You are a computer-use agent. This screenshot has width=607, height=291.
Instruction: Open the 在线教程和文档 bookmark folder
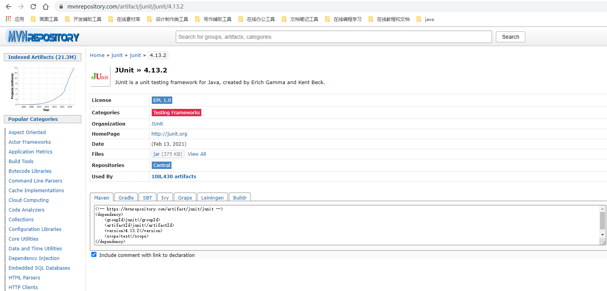389,19
